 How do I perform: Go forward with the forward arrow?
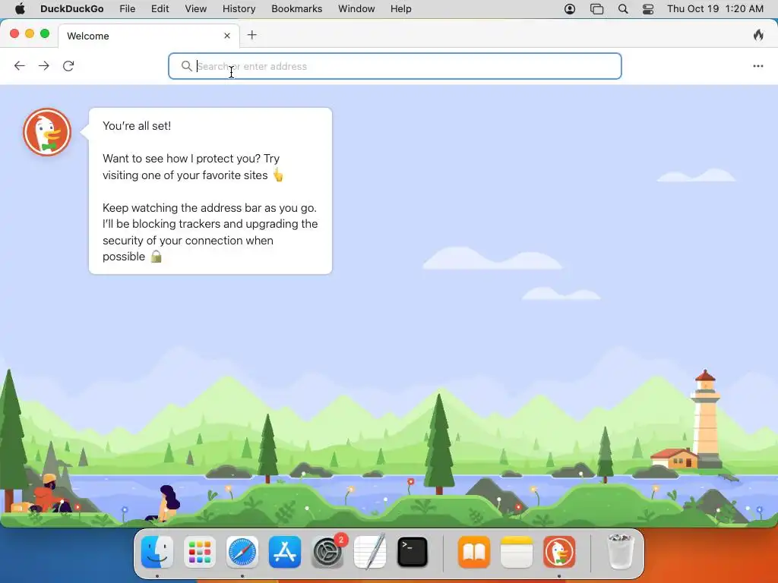43,66
